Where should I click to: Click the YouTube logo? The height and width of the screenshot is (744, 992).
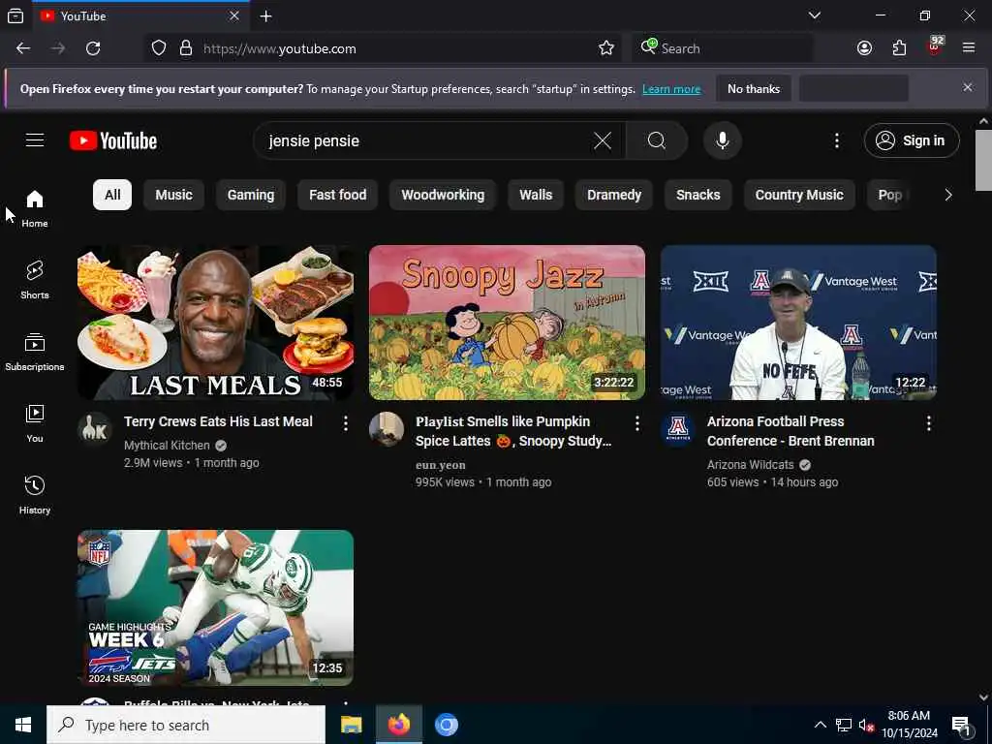113,140
